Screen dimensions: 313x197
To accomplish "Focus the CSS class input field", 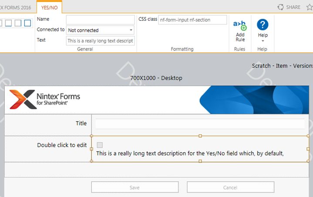I will point(192,20).
